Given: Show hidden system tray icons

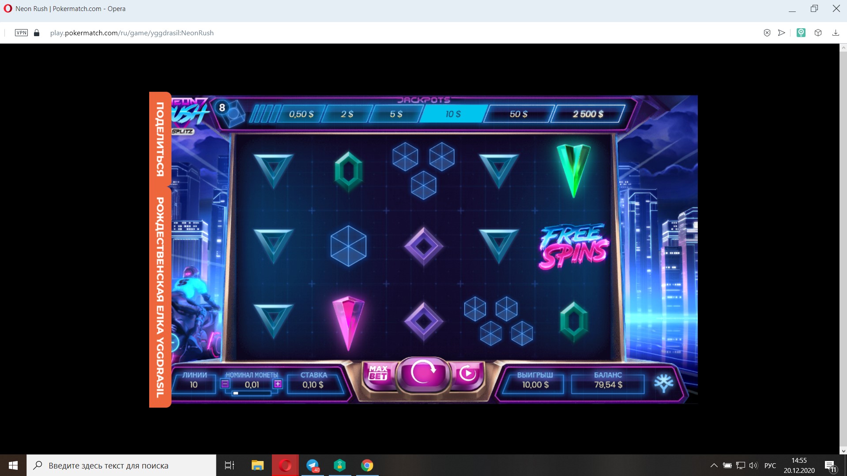Looking at the screenshot, I should coord(714,465).
